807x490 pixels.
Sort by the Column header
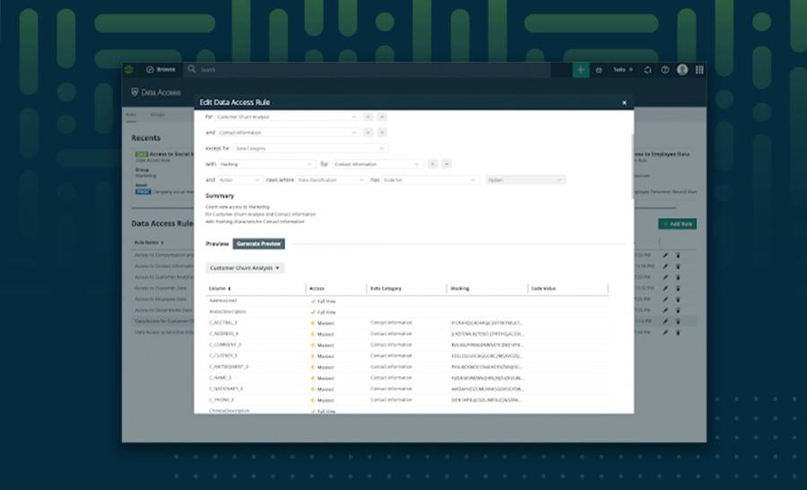(220, 289)
